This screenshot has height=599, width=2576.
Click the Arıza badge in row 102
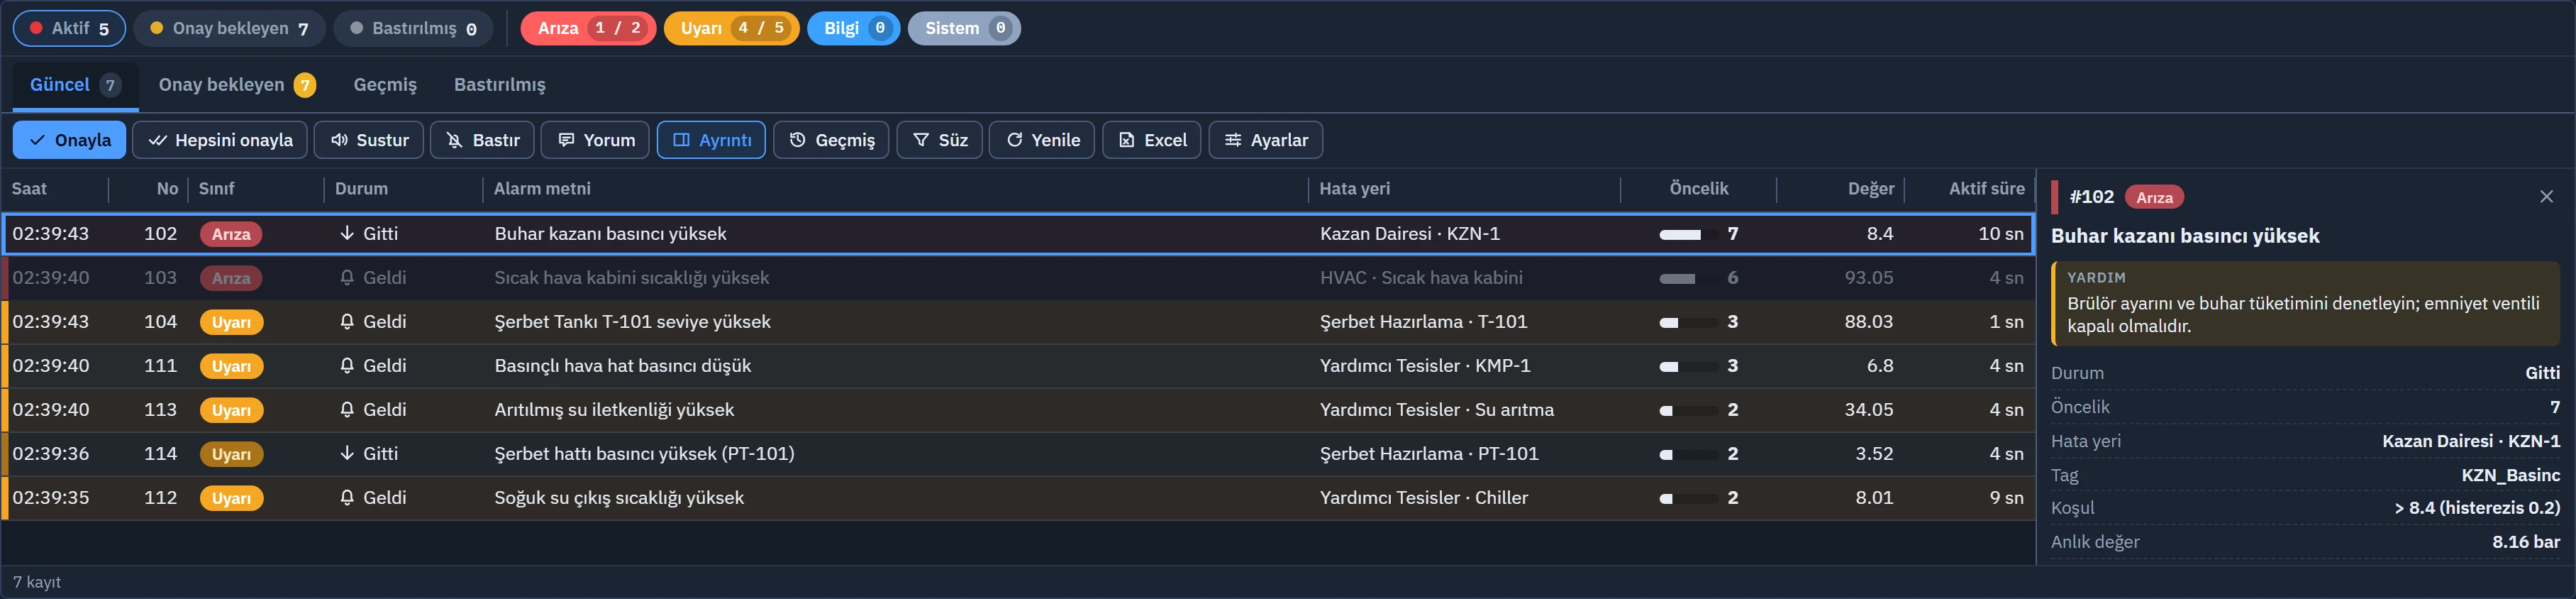231,234
